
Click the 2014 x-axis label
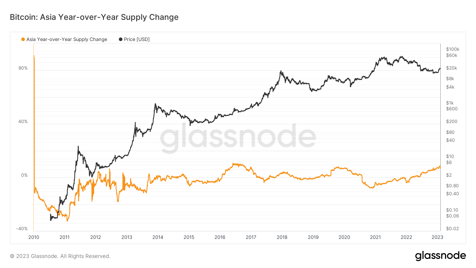coord(158,237)
